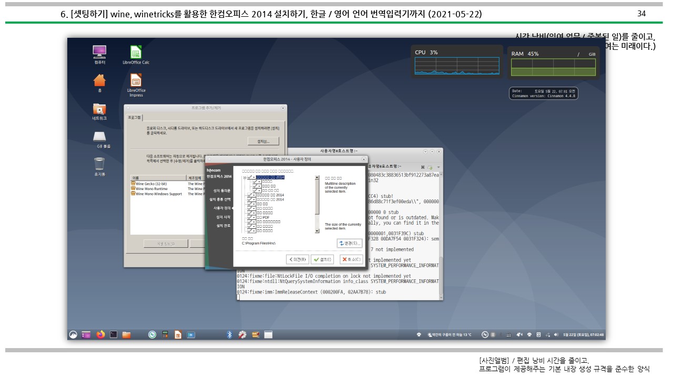The height and width of the screenshot is (378, 673).
Task: Select the PDF component tree row
Action: coord(263,217)
